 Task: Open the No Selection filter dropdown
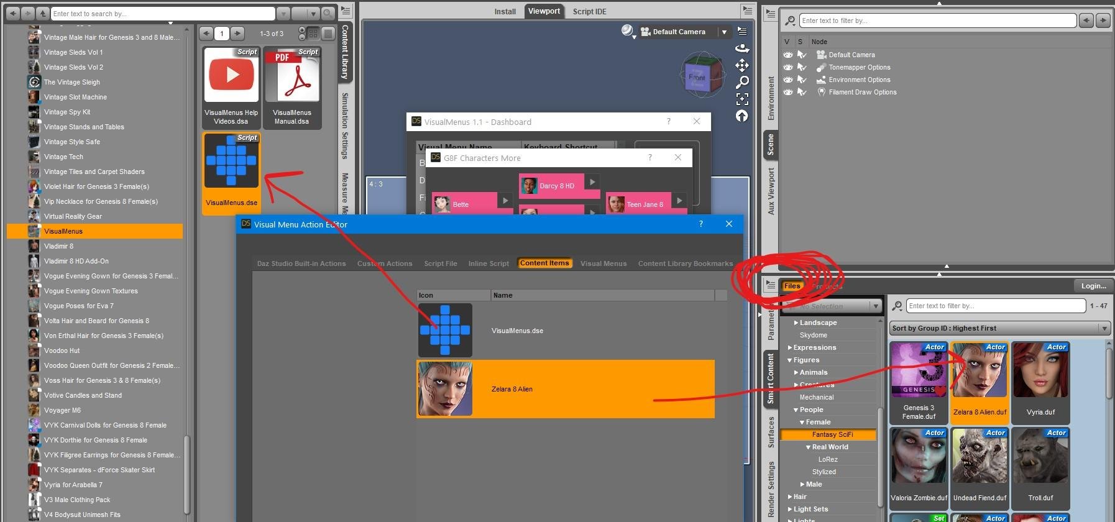click(832, 306)
